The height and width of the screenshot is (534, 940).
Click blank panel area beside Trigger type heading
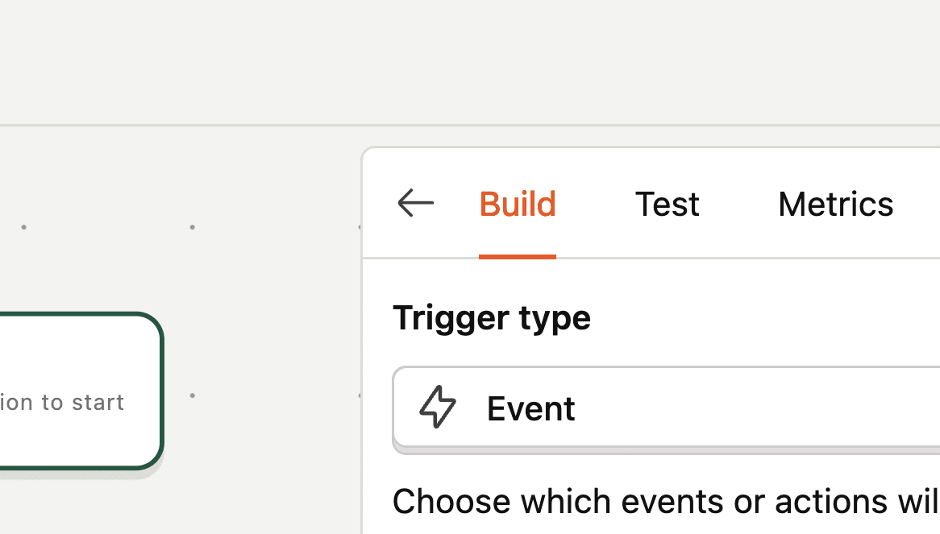point(766,317)
